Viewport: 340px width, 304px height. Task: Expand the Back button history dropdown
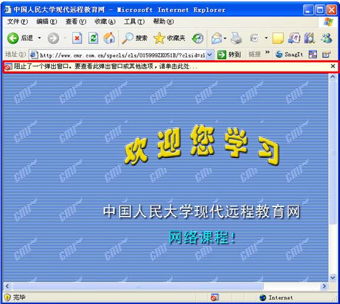(x=40, y=38)
